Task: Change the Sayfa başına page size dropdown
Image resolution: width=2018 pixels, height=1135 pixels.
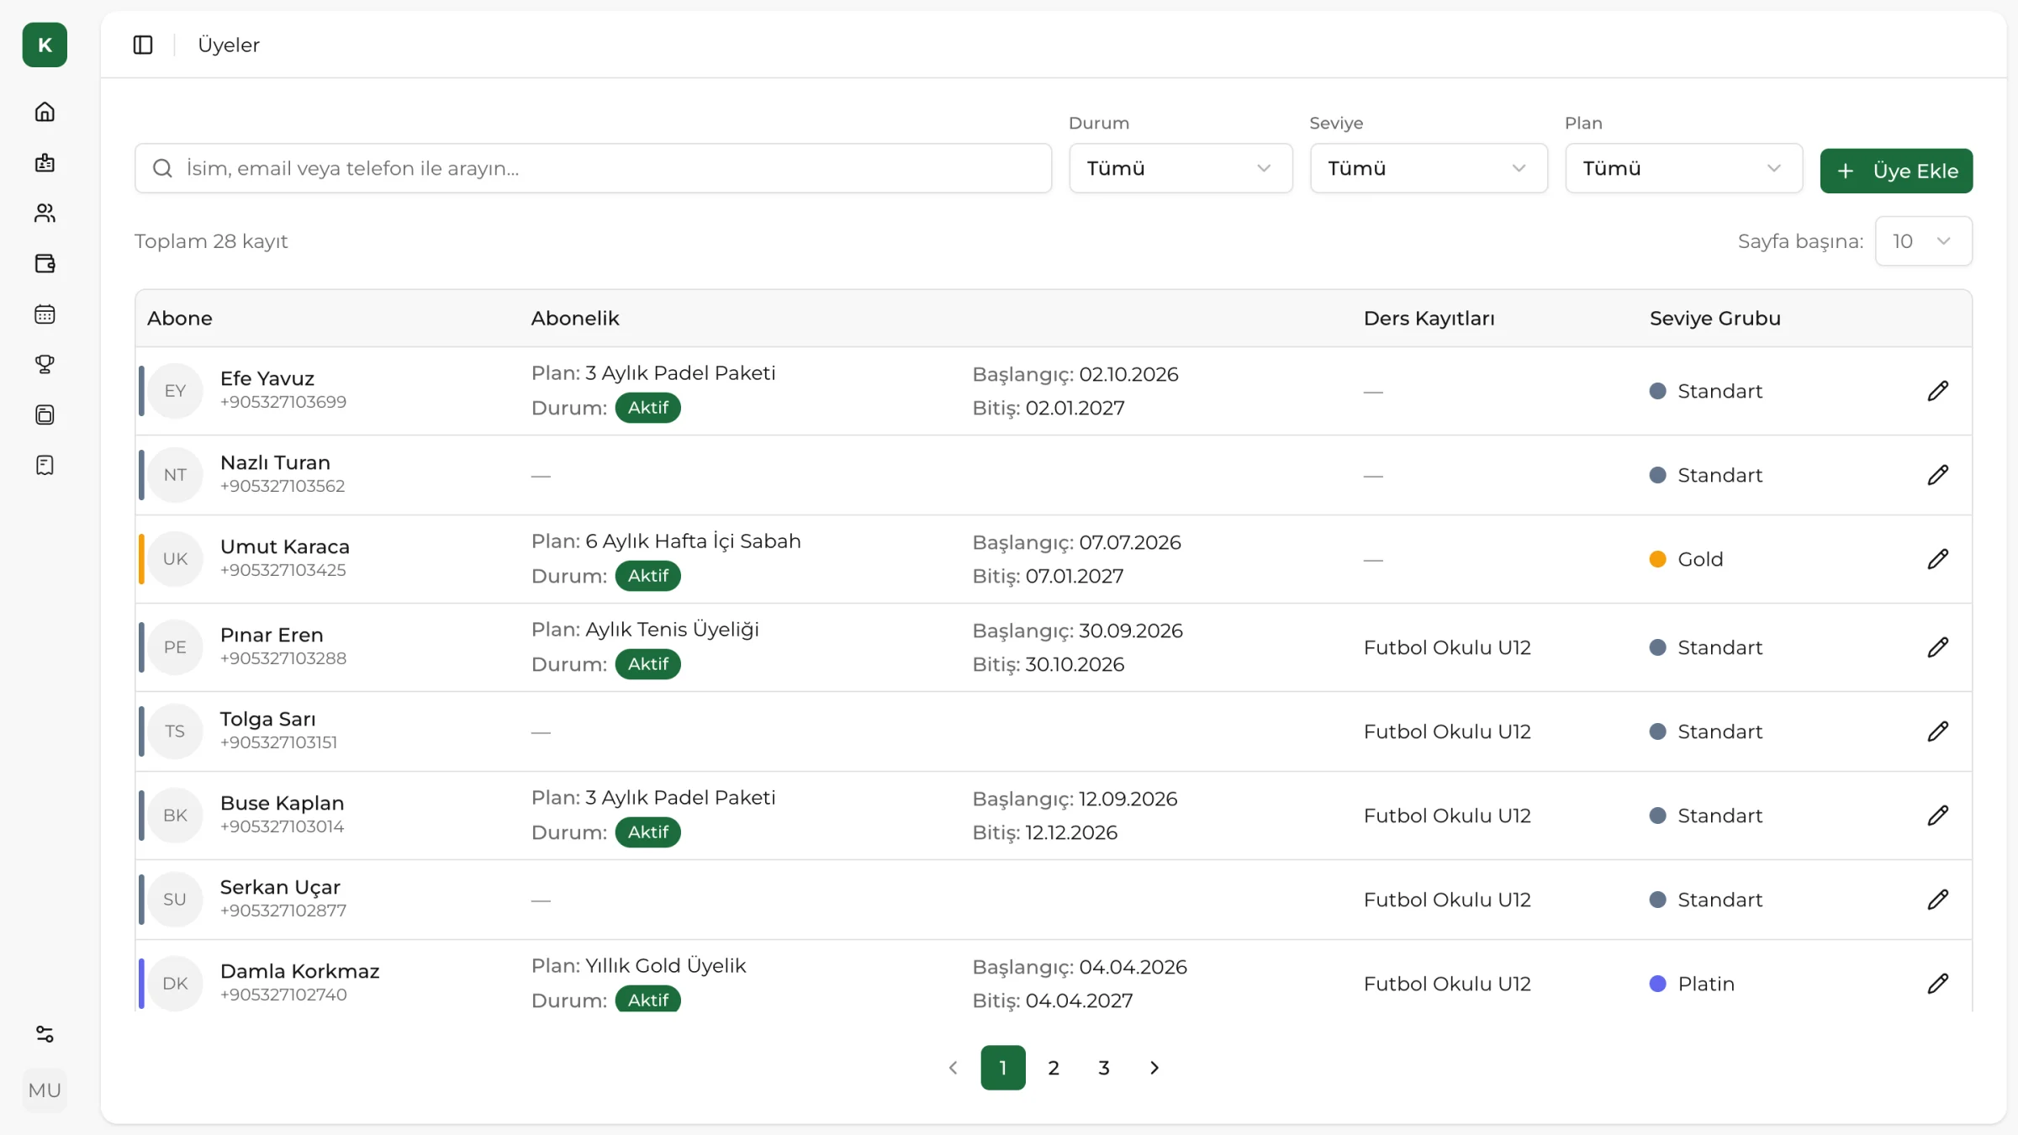Action: [1923, 241]
